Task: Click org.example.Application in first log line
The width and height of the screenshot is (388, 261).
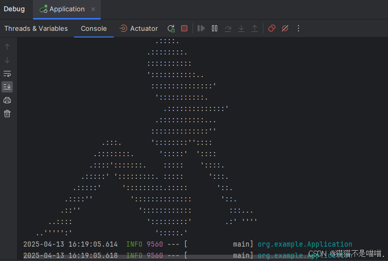Action: coord(305,244)
